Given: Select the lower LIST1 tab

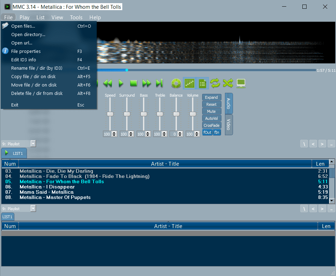Looking at the screenshot, I should click(x=7, y=217).
